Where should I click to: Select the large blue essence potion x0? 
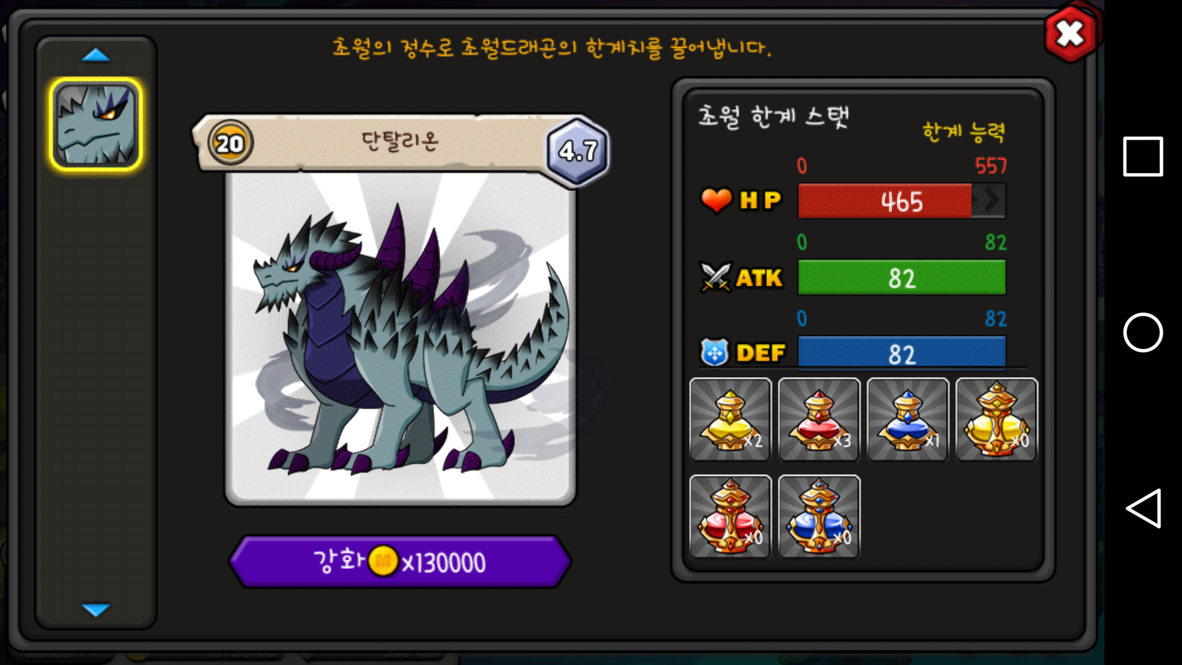click(x=819, y=516)
